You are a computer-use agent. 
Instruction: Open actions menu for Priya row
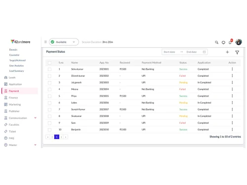(x=232, y=96)
